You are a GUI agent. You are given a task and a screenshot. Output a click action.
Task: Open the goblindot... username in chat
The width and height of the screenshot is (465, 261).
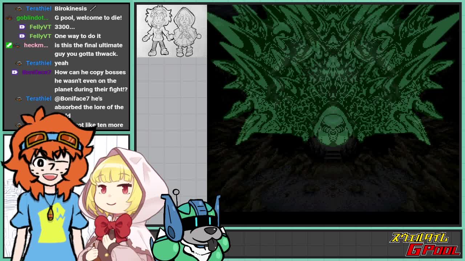(x=32, y=17)
